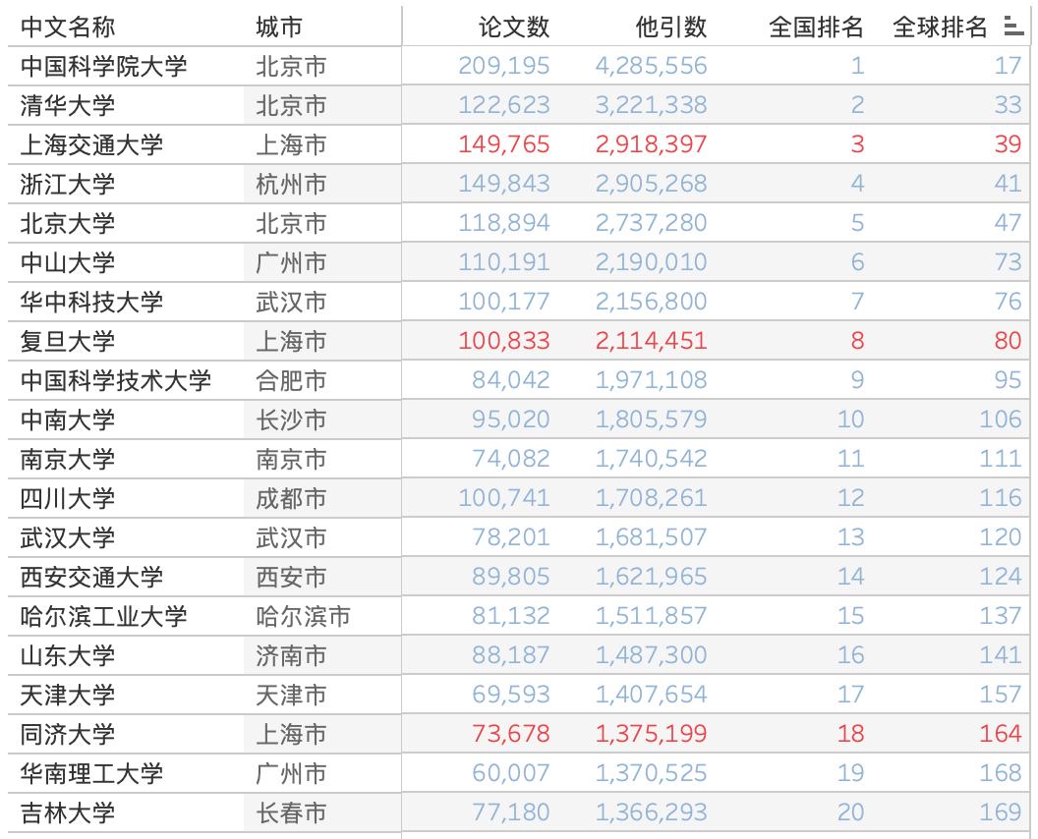Viewport: 1038px width, 839px height.
Task: Click the 哈尔滨工业大学 row name
Action: point(103,616)
